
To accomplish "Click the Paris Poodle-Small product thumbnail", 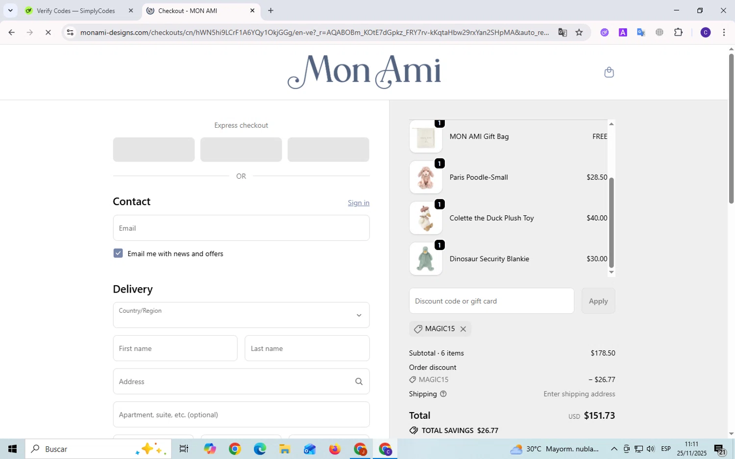I will (426, 177).
